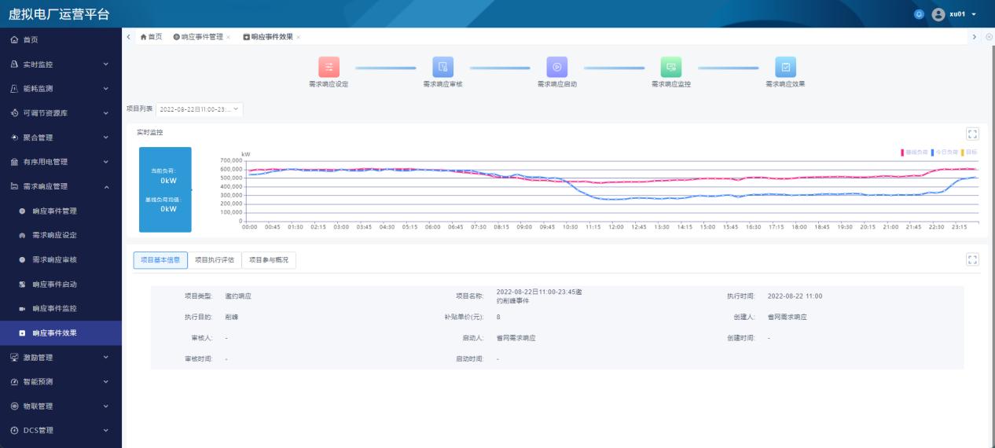Close the 响应事件管理 tab
The width and height of the screenshot is (995, 448).
pyautogui.click(x=228, y=37)
